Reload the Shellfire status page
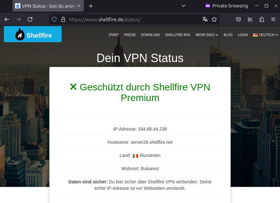 point(30,19)
